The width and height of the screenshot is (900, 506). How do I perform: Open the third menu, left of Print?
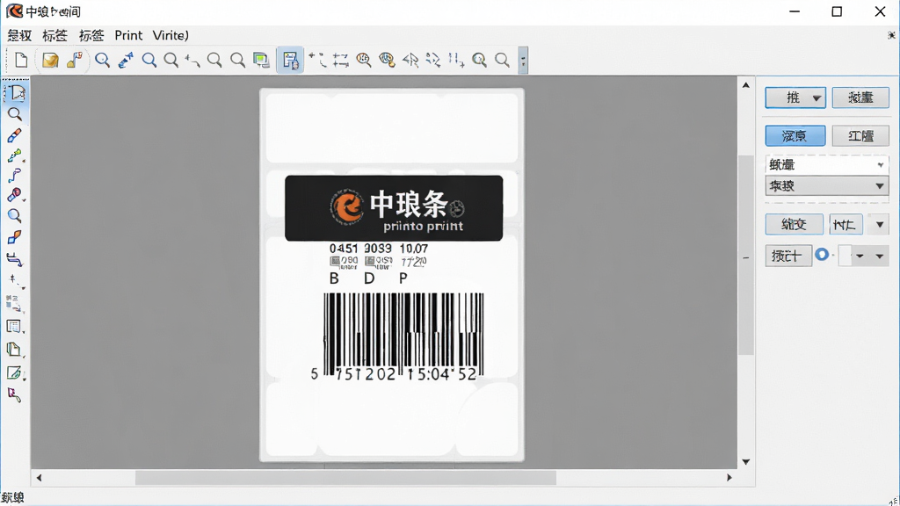click(91, 35)
